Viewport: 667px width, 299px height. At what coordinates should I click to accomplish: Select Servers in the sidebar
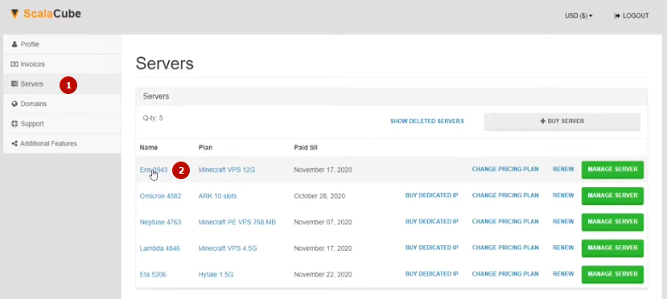tap(62, 84)
